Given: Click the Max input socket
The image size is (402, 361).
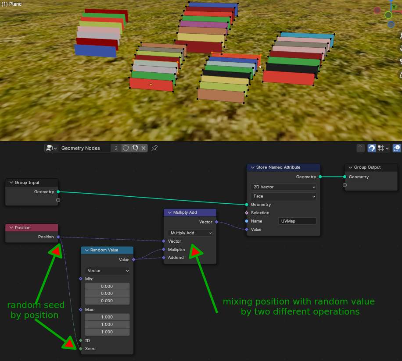Looking at the screenshot, I should [81, 310].
